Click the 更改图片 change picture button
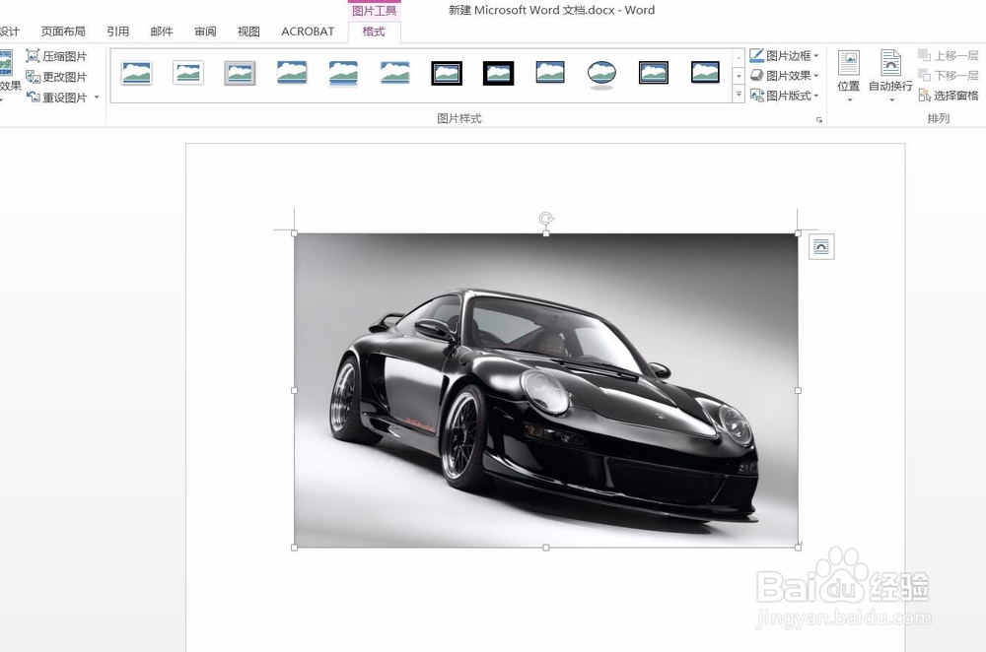Screen dimensions: 986x652 coord(56,77)
